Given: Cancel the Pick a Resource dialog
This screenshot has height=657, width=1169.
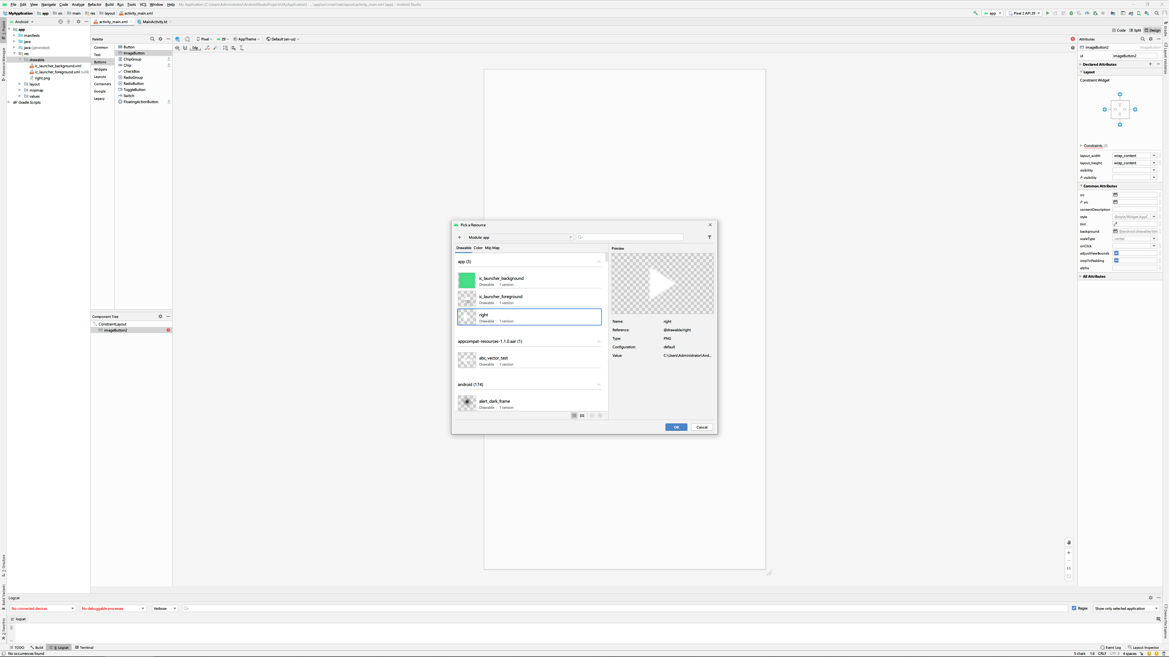Looking at the screenshot, I should [702, 427].
